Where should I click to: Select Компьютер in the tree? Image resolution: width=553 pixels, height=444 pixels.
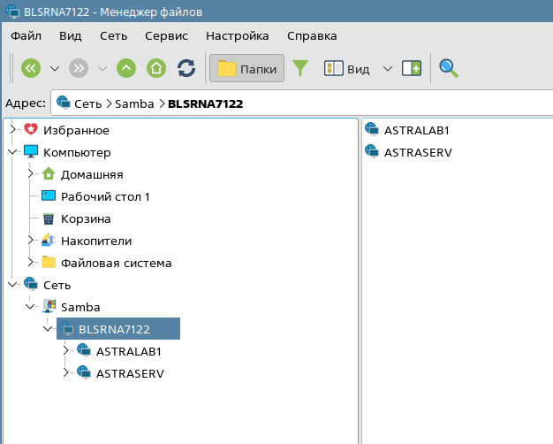click(77, 153)
